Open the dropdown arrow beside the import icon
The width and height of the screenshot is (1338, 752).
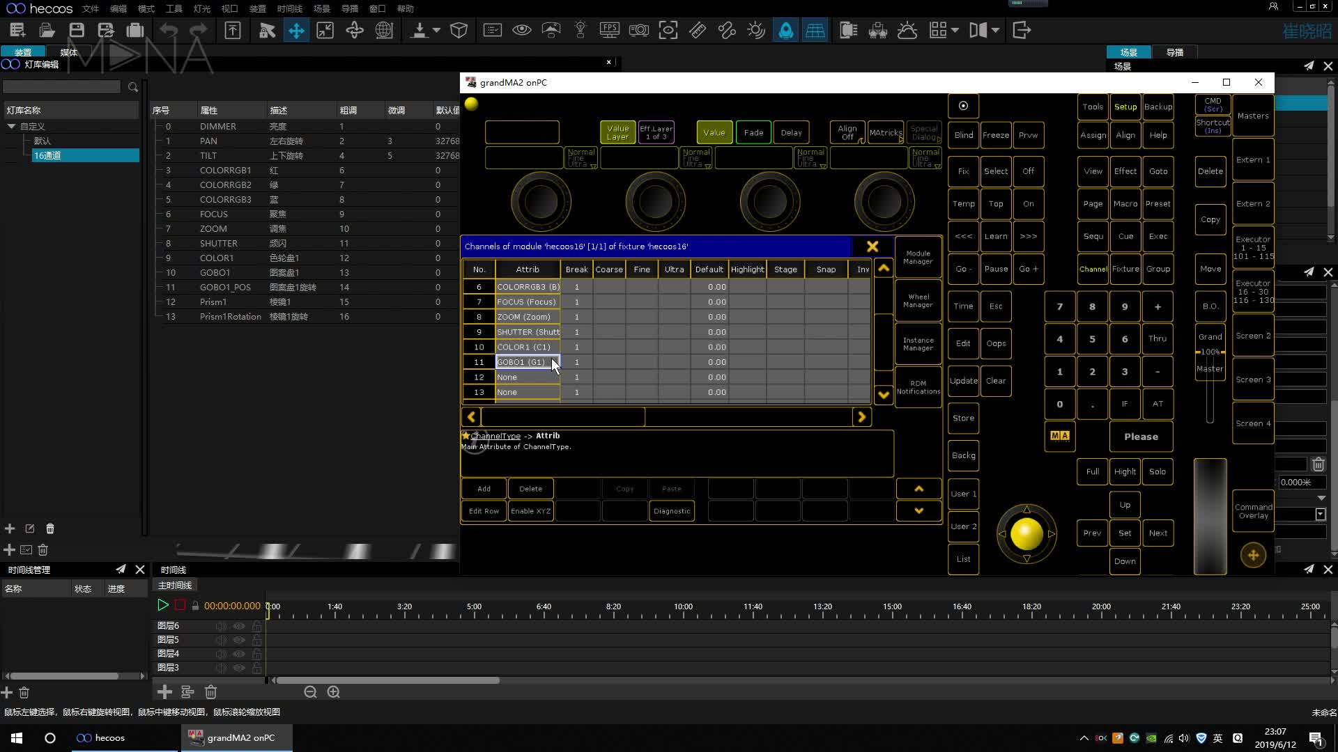tap(436, 30)
